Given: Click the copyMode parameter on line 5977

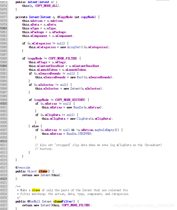Looking at the screenshot, I should pos(88,17).
